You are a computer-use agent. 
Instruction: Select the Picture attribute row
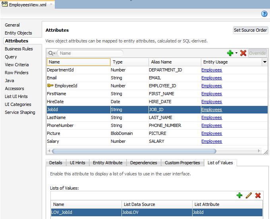coord(157,133)
